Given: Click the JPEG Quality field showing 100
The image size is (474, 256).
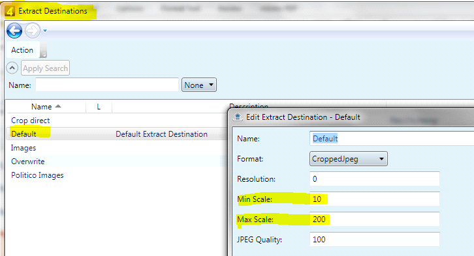Looking at the screenshot, I should tap(375, 240).
